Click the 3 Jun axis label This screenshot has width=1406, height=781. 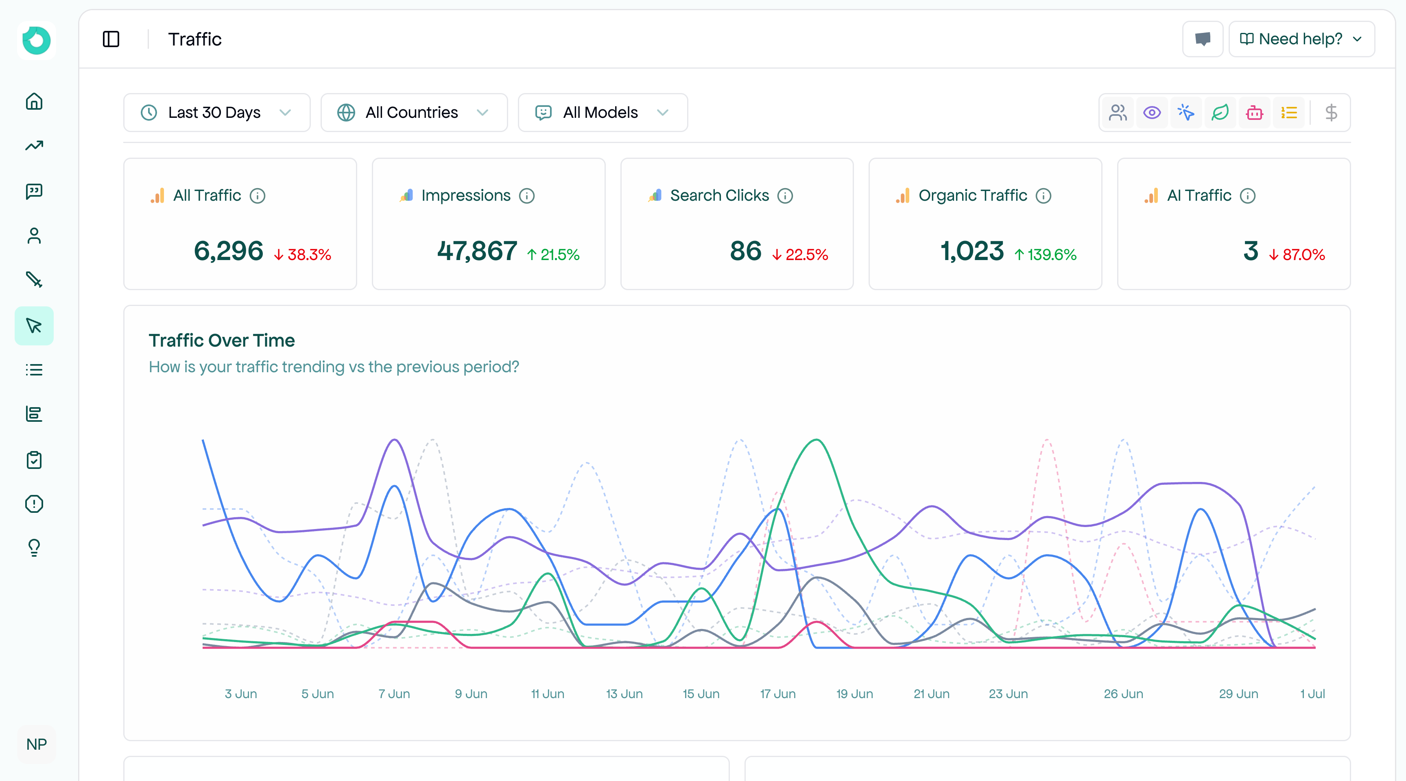(241, 694)
